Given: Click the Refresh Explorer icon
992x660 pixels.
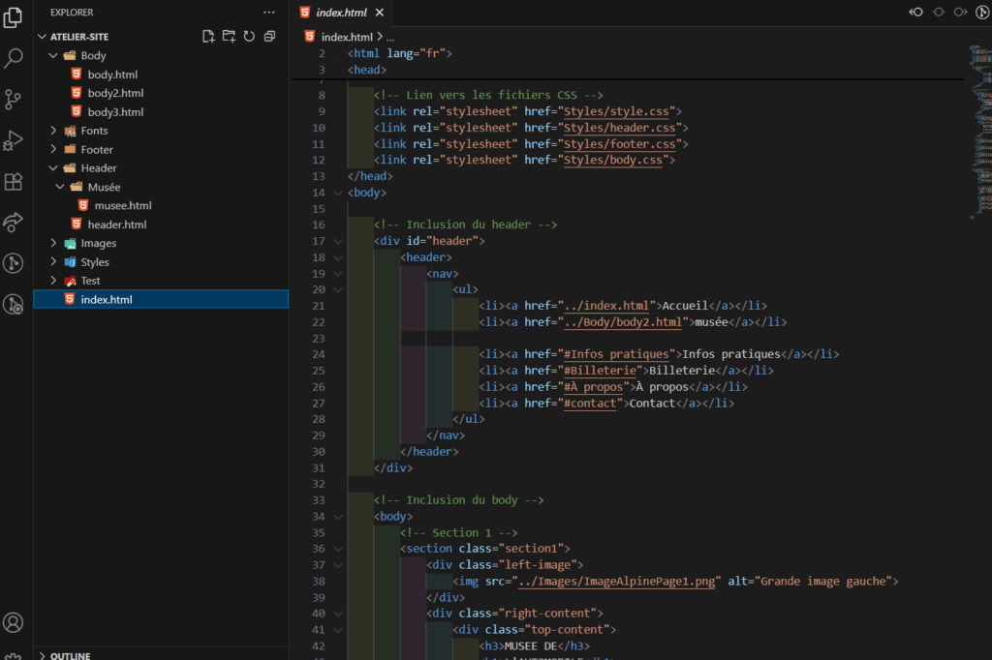Looking at the screenshot, I should click(249, 35).
